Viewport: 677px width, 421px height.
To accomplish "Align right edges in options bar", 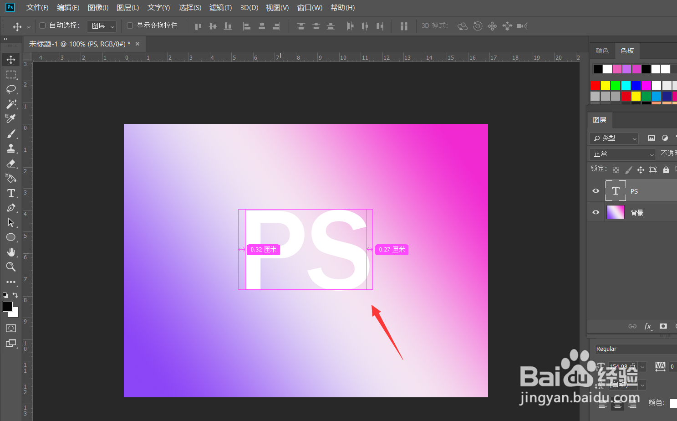I will (x=276, y=26).
